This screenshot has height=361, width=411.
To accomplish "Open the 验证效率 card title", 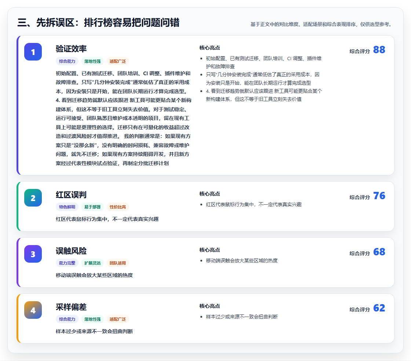I will (71, 49).
